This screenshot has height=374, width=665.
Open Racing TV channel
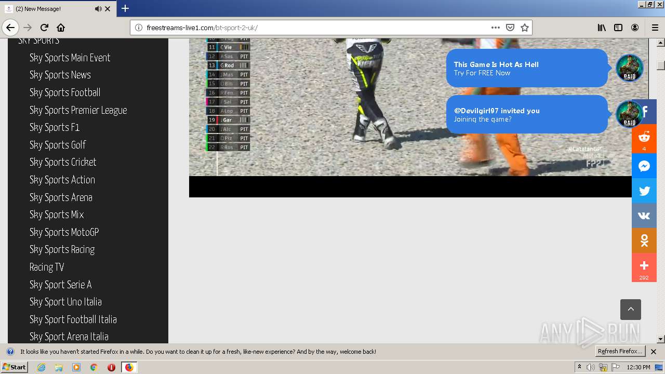(x=47, y=267)
